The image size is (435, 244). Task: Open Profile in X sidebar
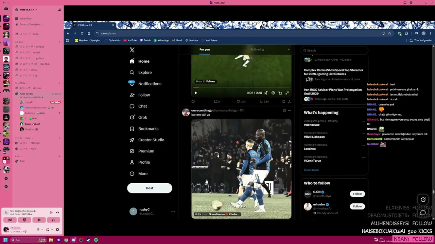[x=140, y=162]
